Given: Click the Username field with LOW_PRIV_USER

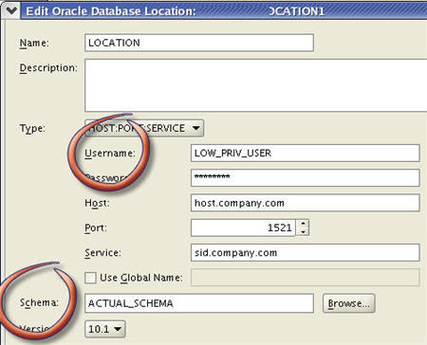Looking at the screenshot, I should (x=306, y=154).
